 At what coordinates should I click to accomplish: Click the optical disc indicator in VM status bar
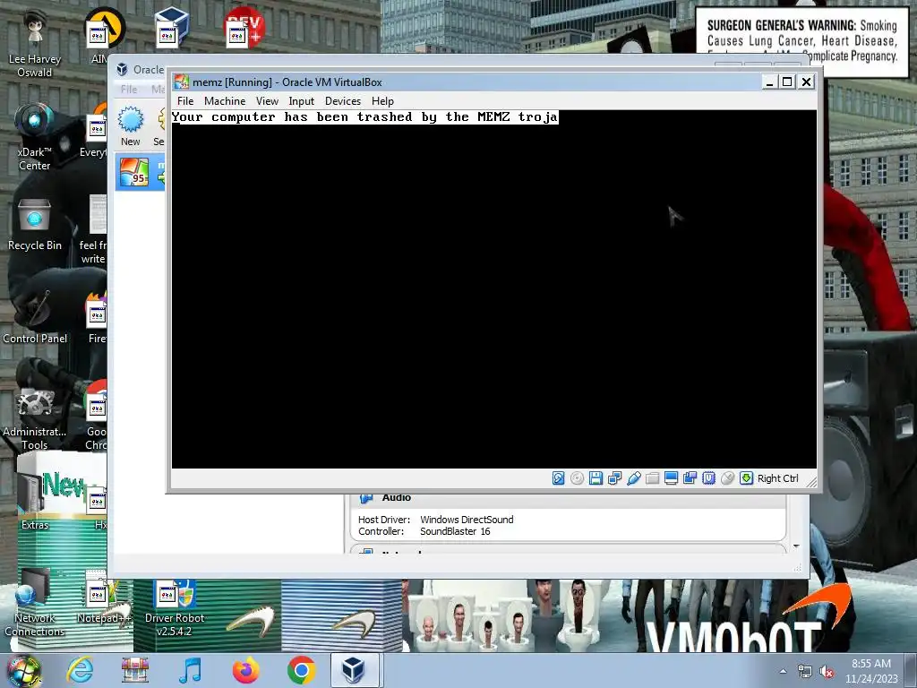[578, 478]
